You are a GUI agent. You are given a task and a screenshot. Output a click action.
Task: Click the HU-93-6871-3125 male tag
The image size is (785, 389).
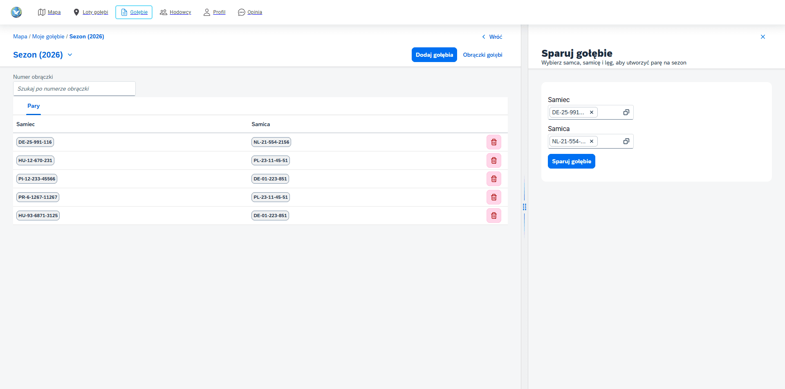pyautogui.click(x=38, y=216)
